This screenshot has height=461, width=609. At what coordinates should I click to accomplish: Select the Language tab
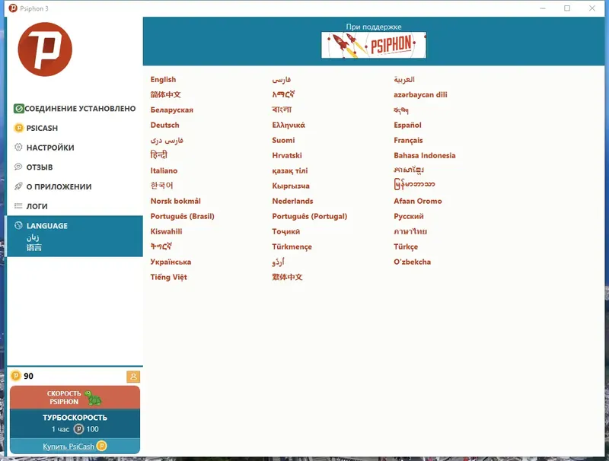pos(75,237)
